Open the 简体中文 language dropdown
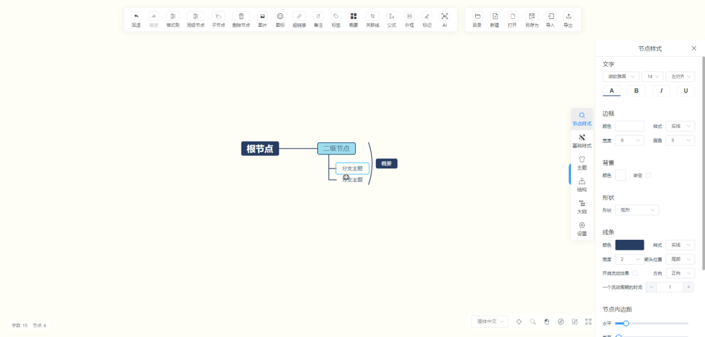 490,321
